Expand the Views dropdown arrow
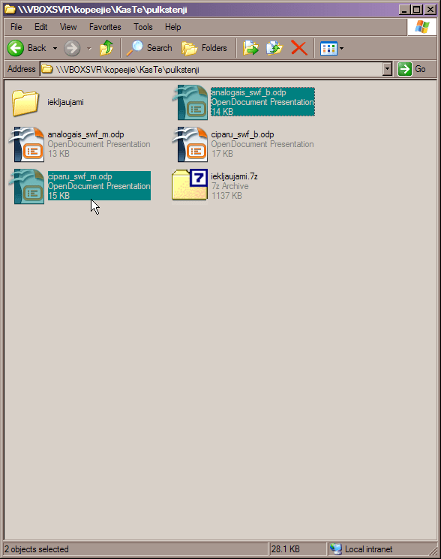 point(341,49)
